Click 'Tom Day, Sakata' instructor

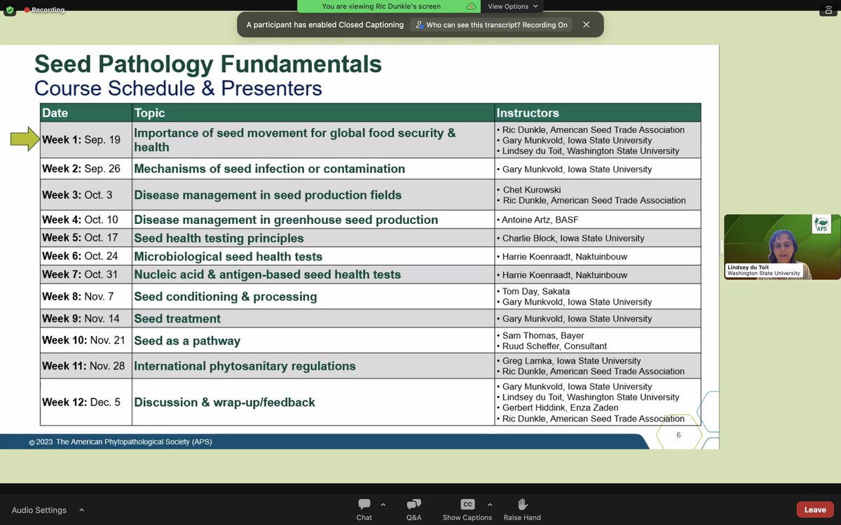536,291
